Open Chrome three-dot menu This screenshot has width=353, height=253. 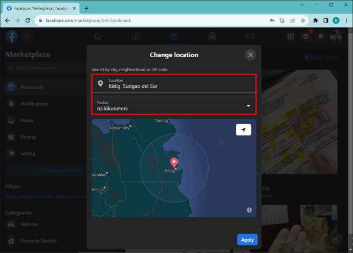pyautogui.click(x=346, y=20)
